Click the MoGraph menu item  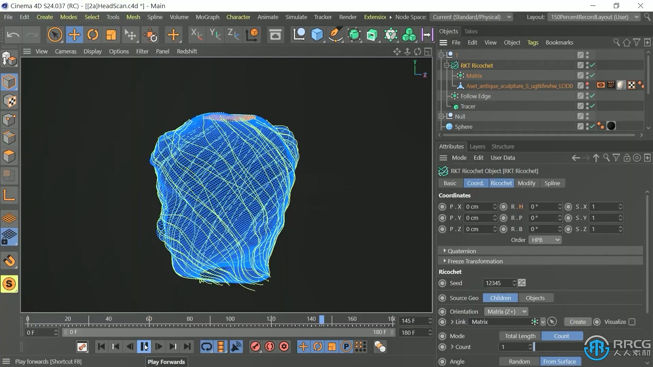click(x=207, y=17)
